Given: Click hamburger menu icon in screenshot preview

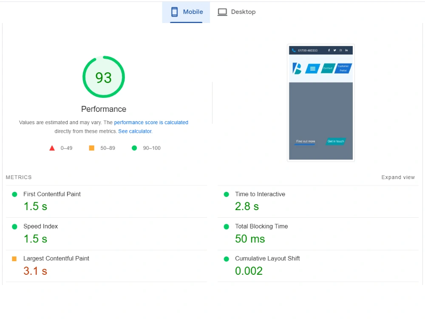Looking at the screenshot, I should (x=312, y=68).
